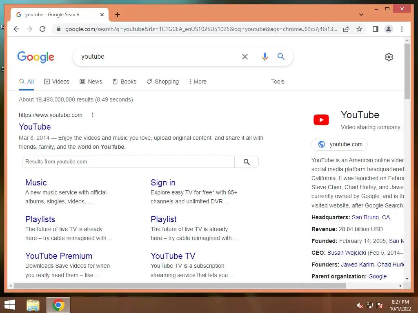
Task: Click the horizontal page scrollbar thumb
Action: tap(180, 286)
